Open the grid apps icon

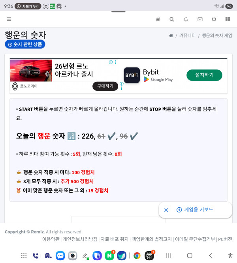click(228, 19)
